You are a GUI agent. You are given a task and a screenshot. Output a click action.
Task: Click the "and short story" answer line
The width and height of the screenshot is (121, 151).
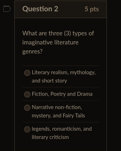point(49,81)
